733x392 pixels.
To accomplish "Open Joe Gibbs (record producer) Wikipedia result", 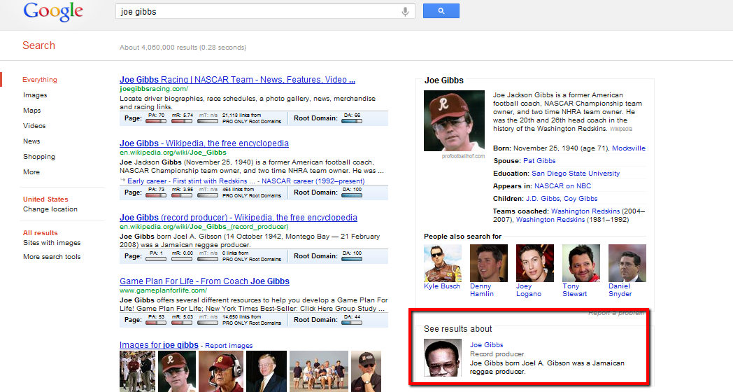I will [x=239, y=218].
